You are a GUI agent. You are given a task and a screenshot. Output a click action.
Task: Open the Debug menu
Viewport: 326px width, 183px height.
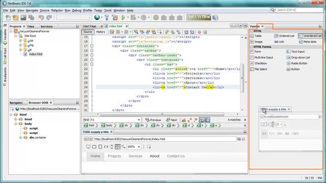coord(77,10)
